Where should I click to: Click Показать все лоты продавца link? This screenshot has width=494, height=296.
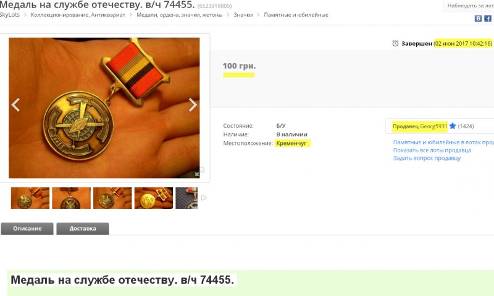432,150
